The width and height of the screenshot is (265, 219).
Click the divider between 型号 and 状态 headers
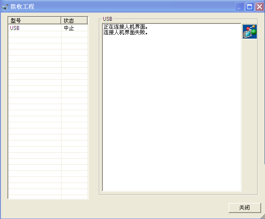point(61,20)
